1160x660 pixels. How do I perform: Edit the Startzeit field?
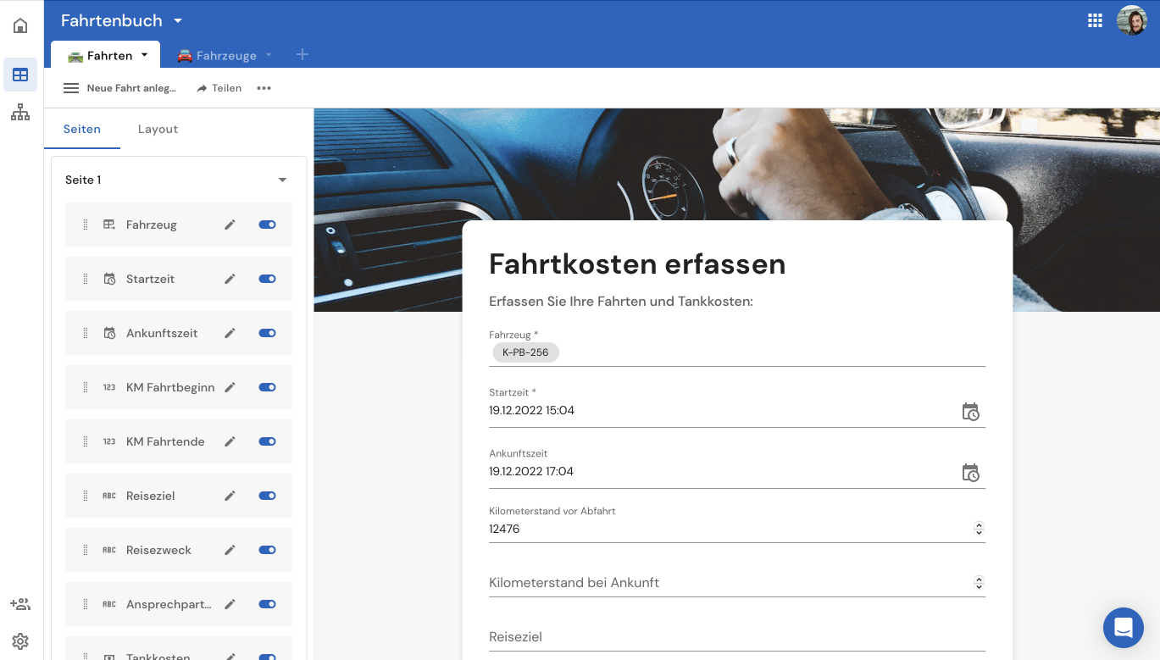pos(230,279)
